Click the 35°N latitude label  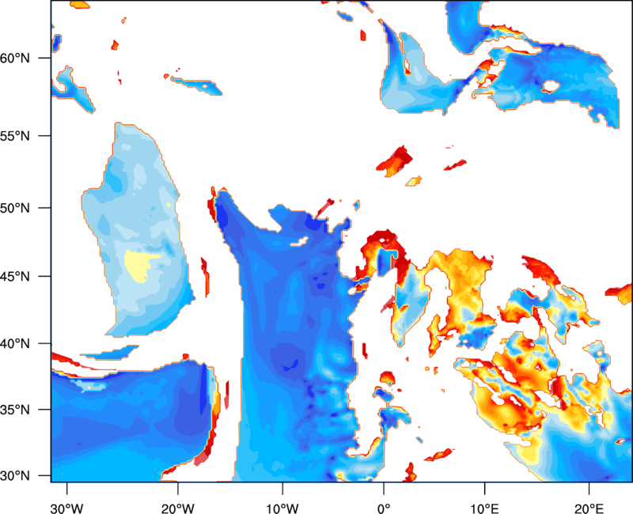pos(15,410)
